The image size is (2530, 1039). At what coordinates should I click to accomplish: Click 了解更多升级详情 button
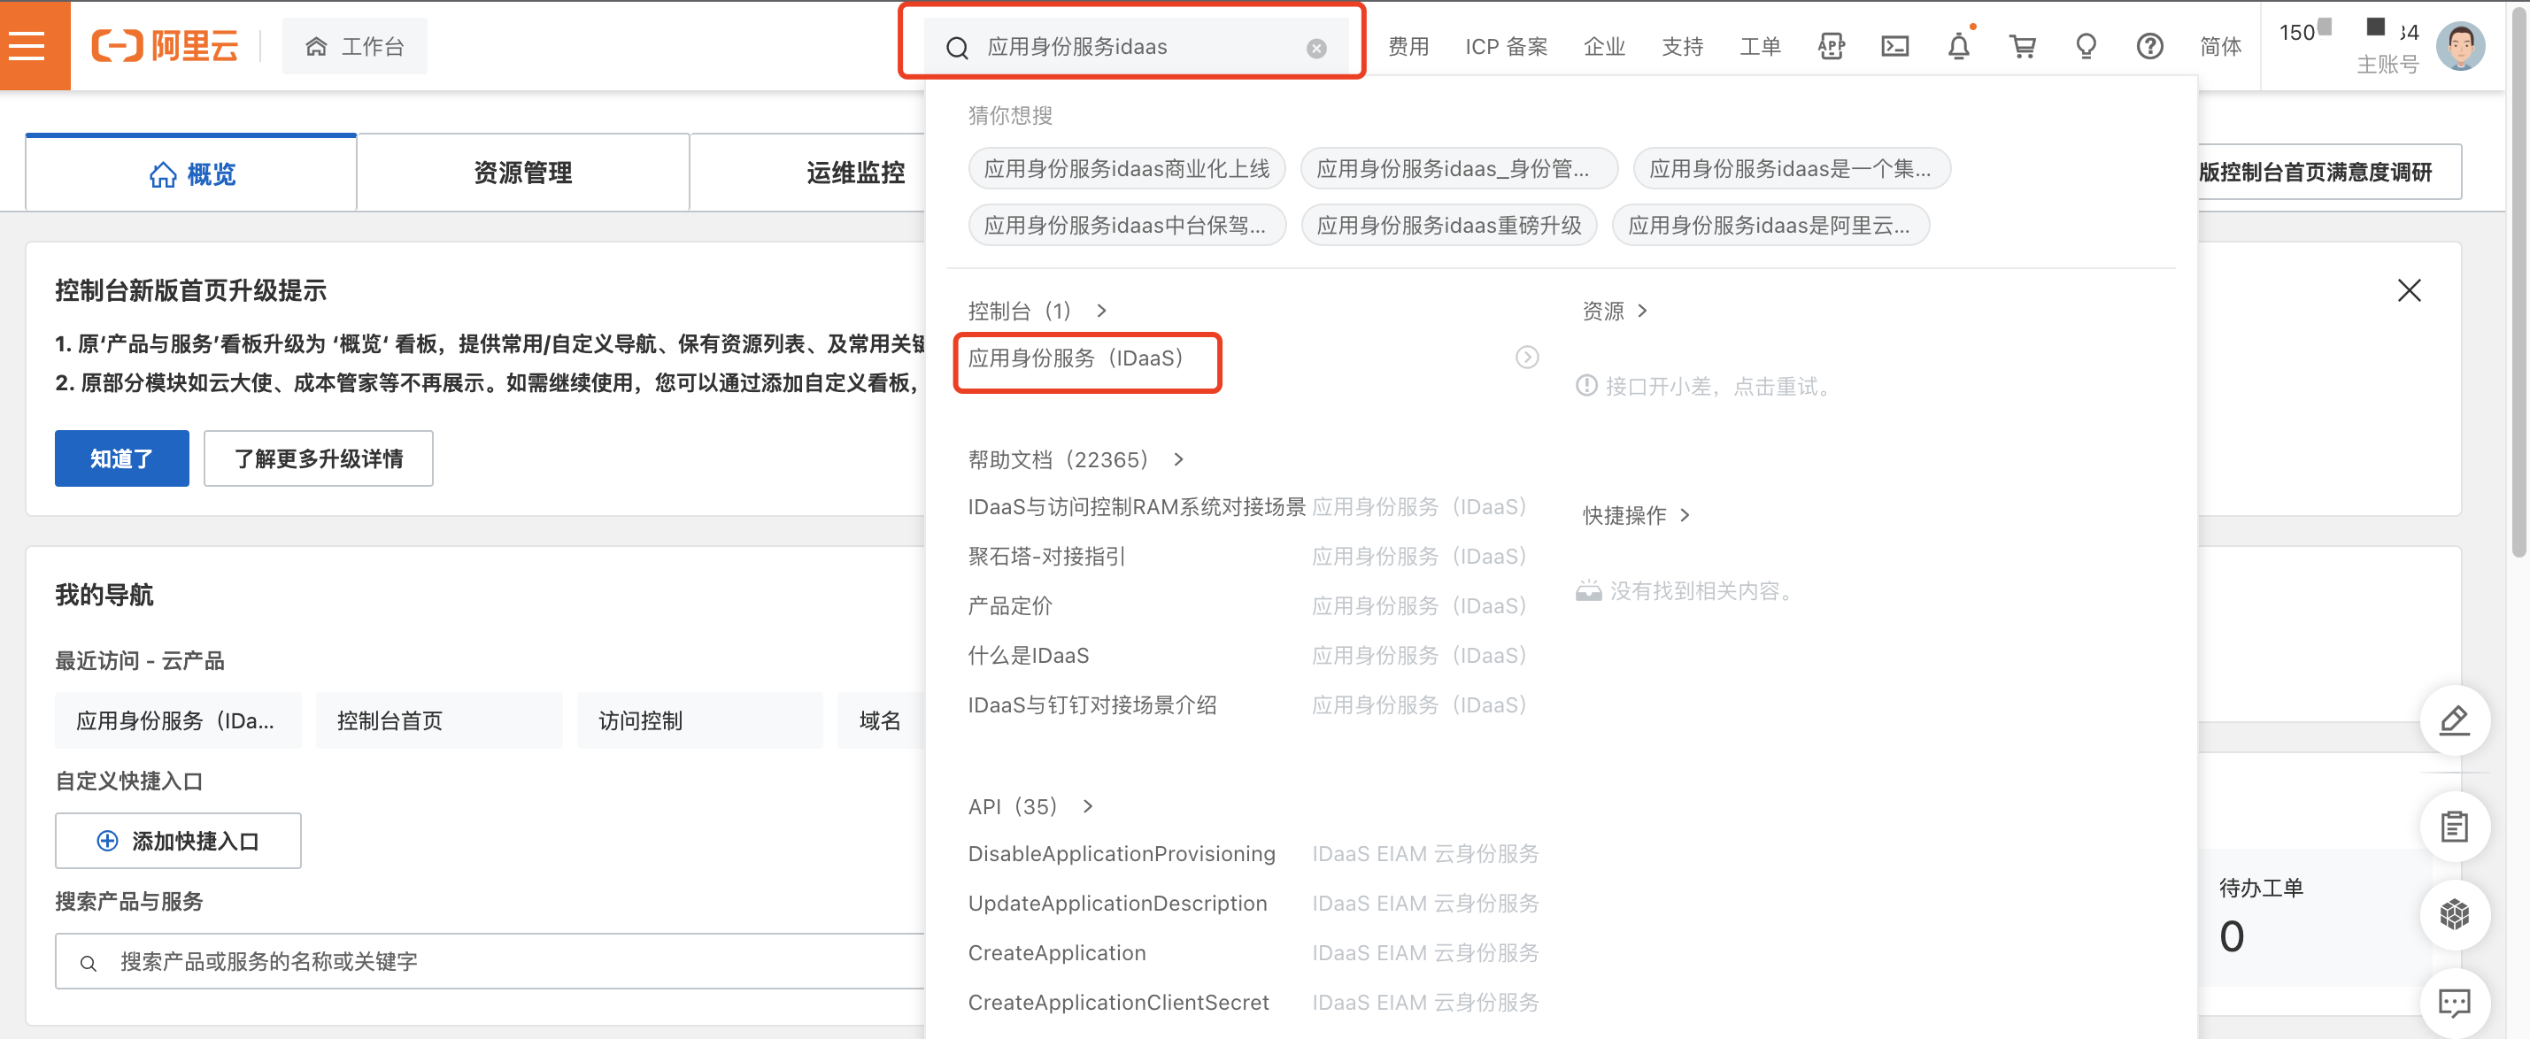pos(318,458)
